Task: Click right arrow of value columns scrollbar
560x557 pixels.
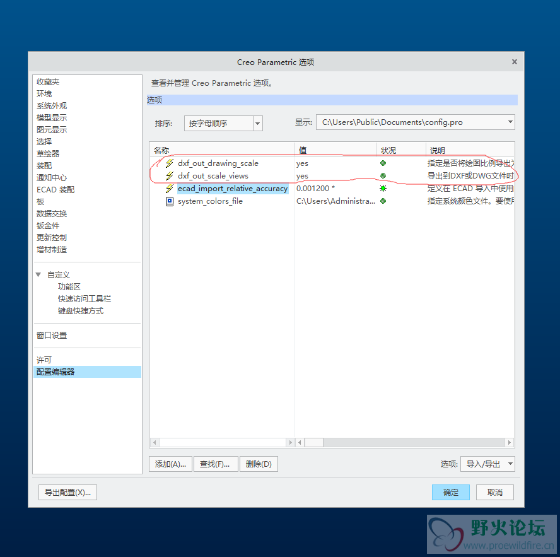Action: pyautogui.click(x=510, y=442)
